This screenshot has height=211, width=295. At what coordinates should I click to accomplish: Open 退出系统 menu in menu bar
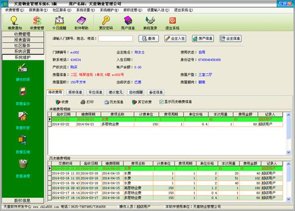click(x=183, y=10)
